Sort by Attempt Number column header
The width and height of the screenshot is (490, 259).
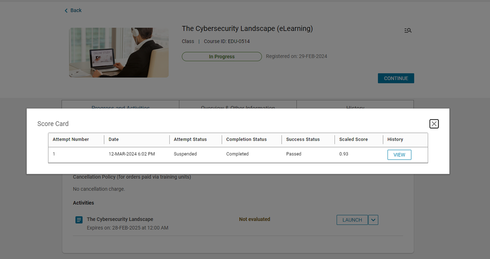tap(71, 139)
